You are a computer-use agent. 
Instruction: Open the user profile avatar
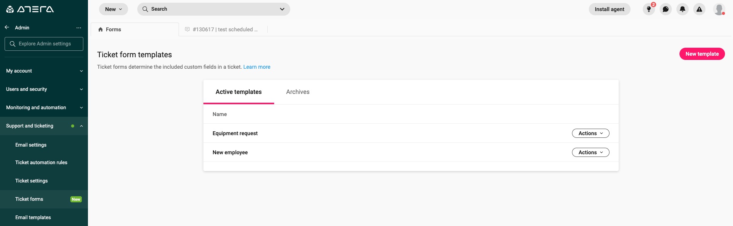[719, 9]
